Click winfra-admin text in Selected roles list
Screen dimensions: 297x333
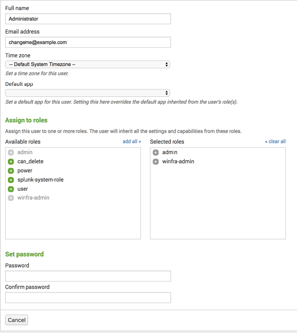pos(178,162)
